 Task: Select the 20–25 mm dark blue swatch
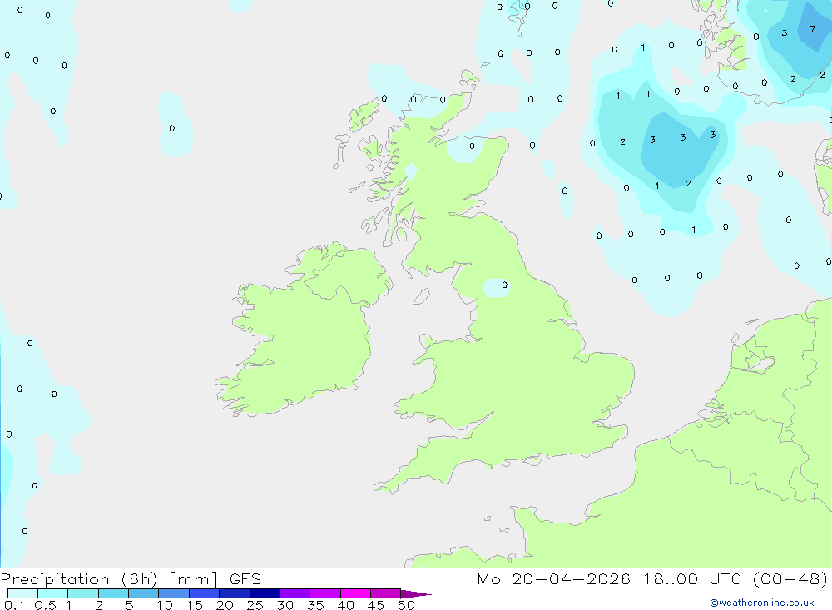pos(234,593)
